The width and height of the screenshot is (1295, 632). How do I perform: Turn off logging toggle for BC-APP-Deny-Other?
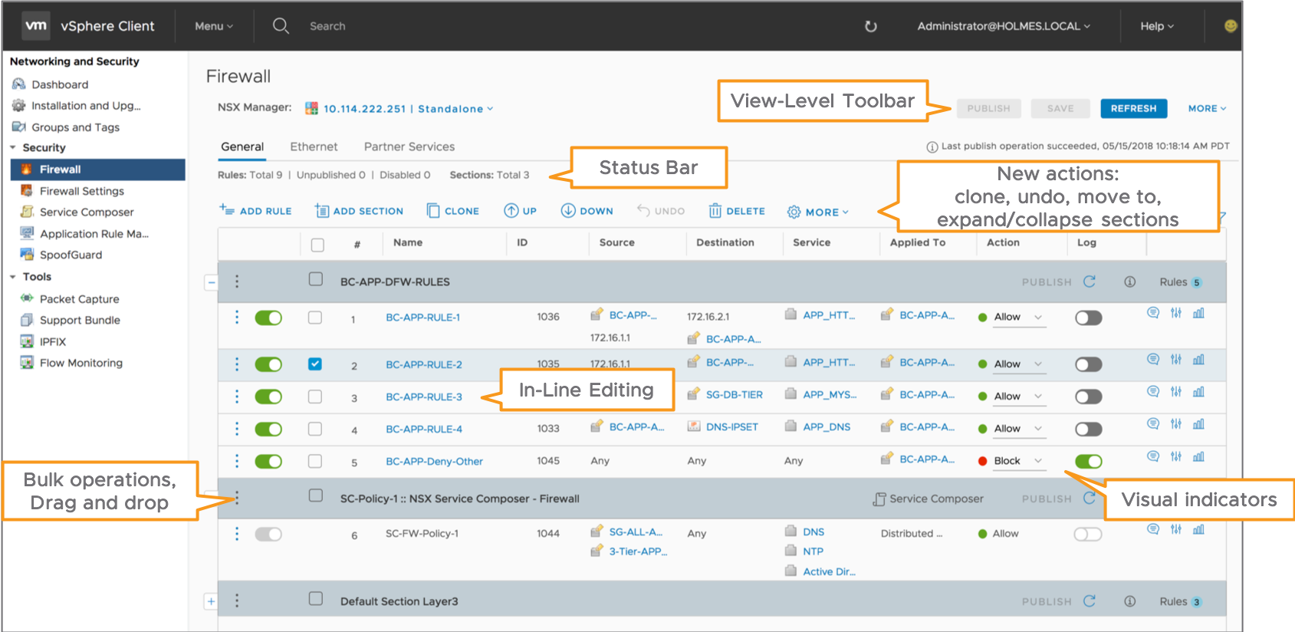(x=1088, y=461)
